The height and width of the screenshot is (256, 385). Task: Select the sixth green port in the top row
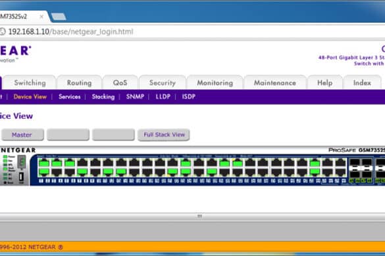click(238, 163)
